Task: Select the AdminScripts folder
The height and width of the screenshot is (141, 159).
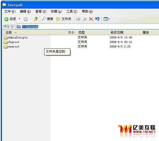Action: tap(15, 37)
